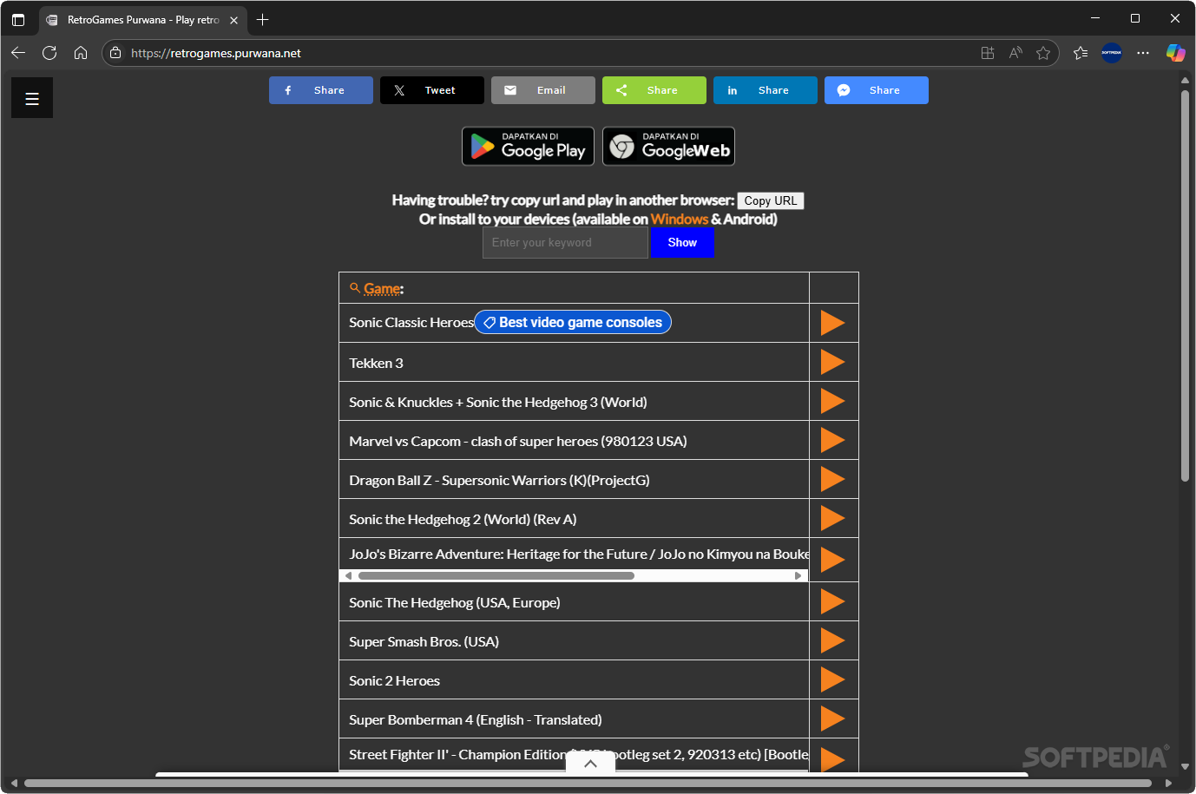
Task: Share the page via Email button
Action: pos(543,90)
